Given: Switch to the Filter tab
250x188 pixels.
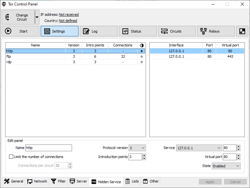Looking at the screenshot, I should 58,181.
